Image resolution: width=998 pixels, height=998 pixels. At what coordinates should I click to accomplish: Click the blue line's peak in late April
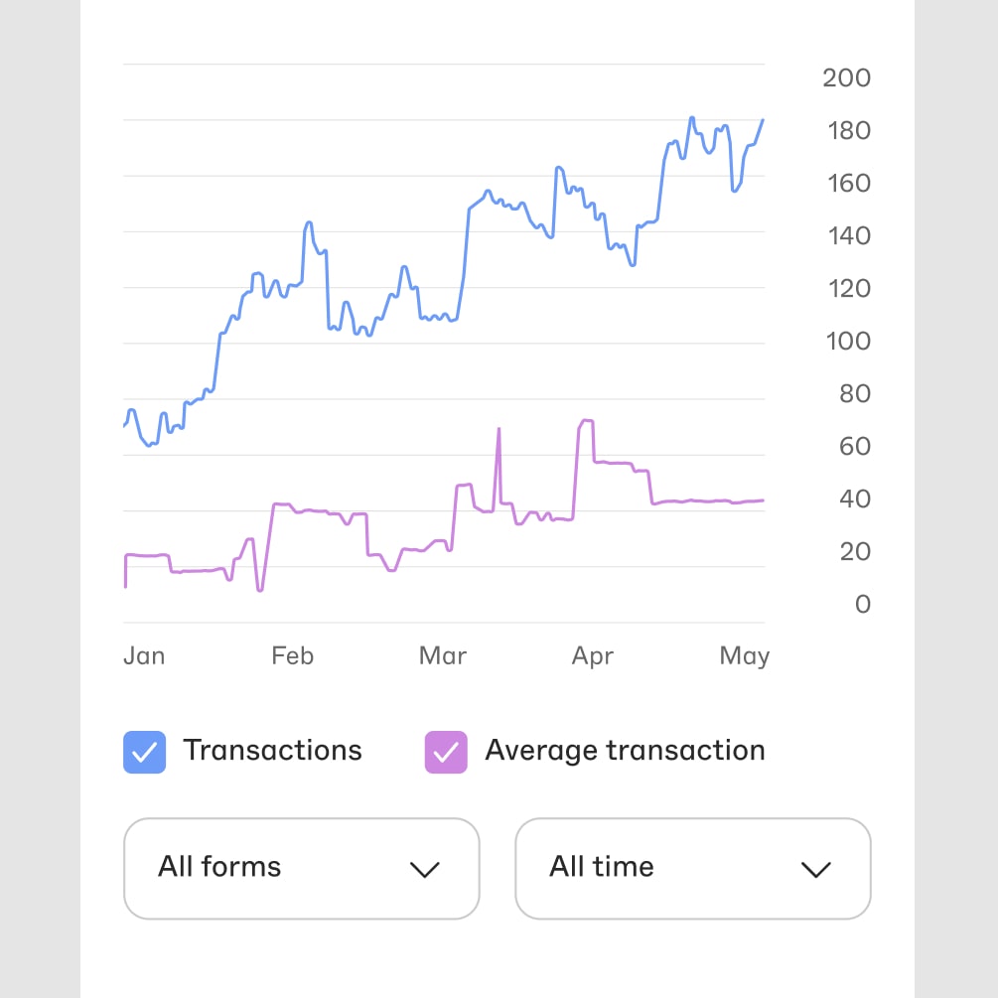tap(692, 118)
